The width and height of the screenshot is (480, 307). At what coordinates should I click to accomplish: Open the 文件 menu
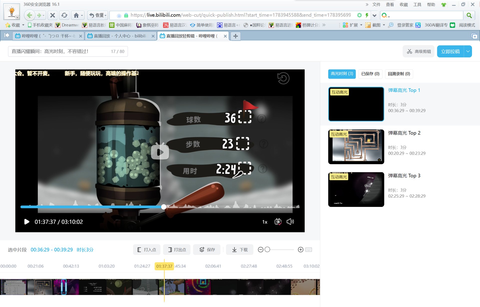point(376,5)
